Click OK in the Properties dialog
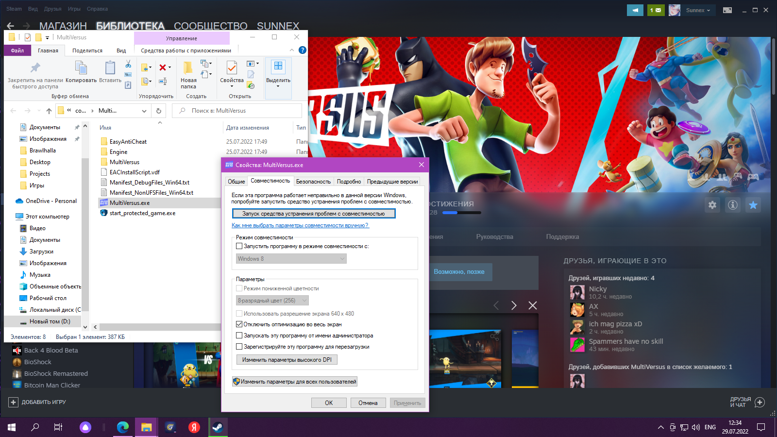The height and width of the screenshot is (437, 777). pos(329,403)
